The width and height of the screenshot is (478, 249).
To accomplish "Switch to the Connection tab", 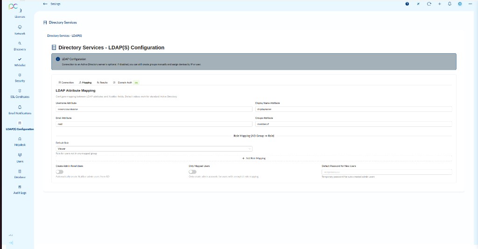I will (x=66, y=83).
